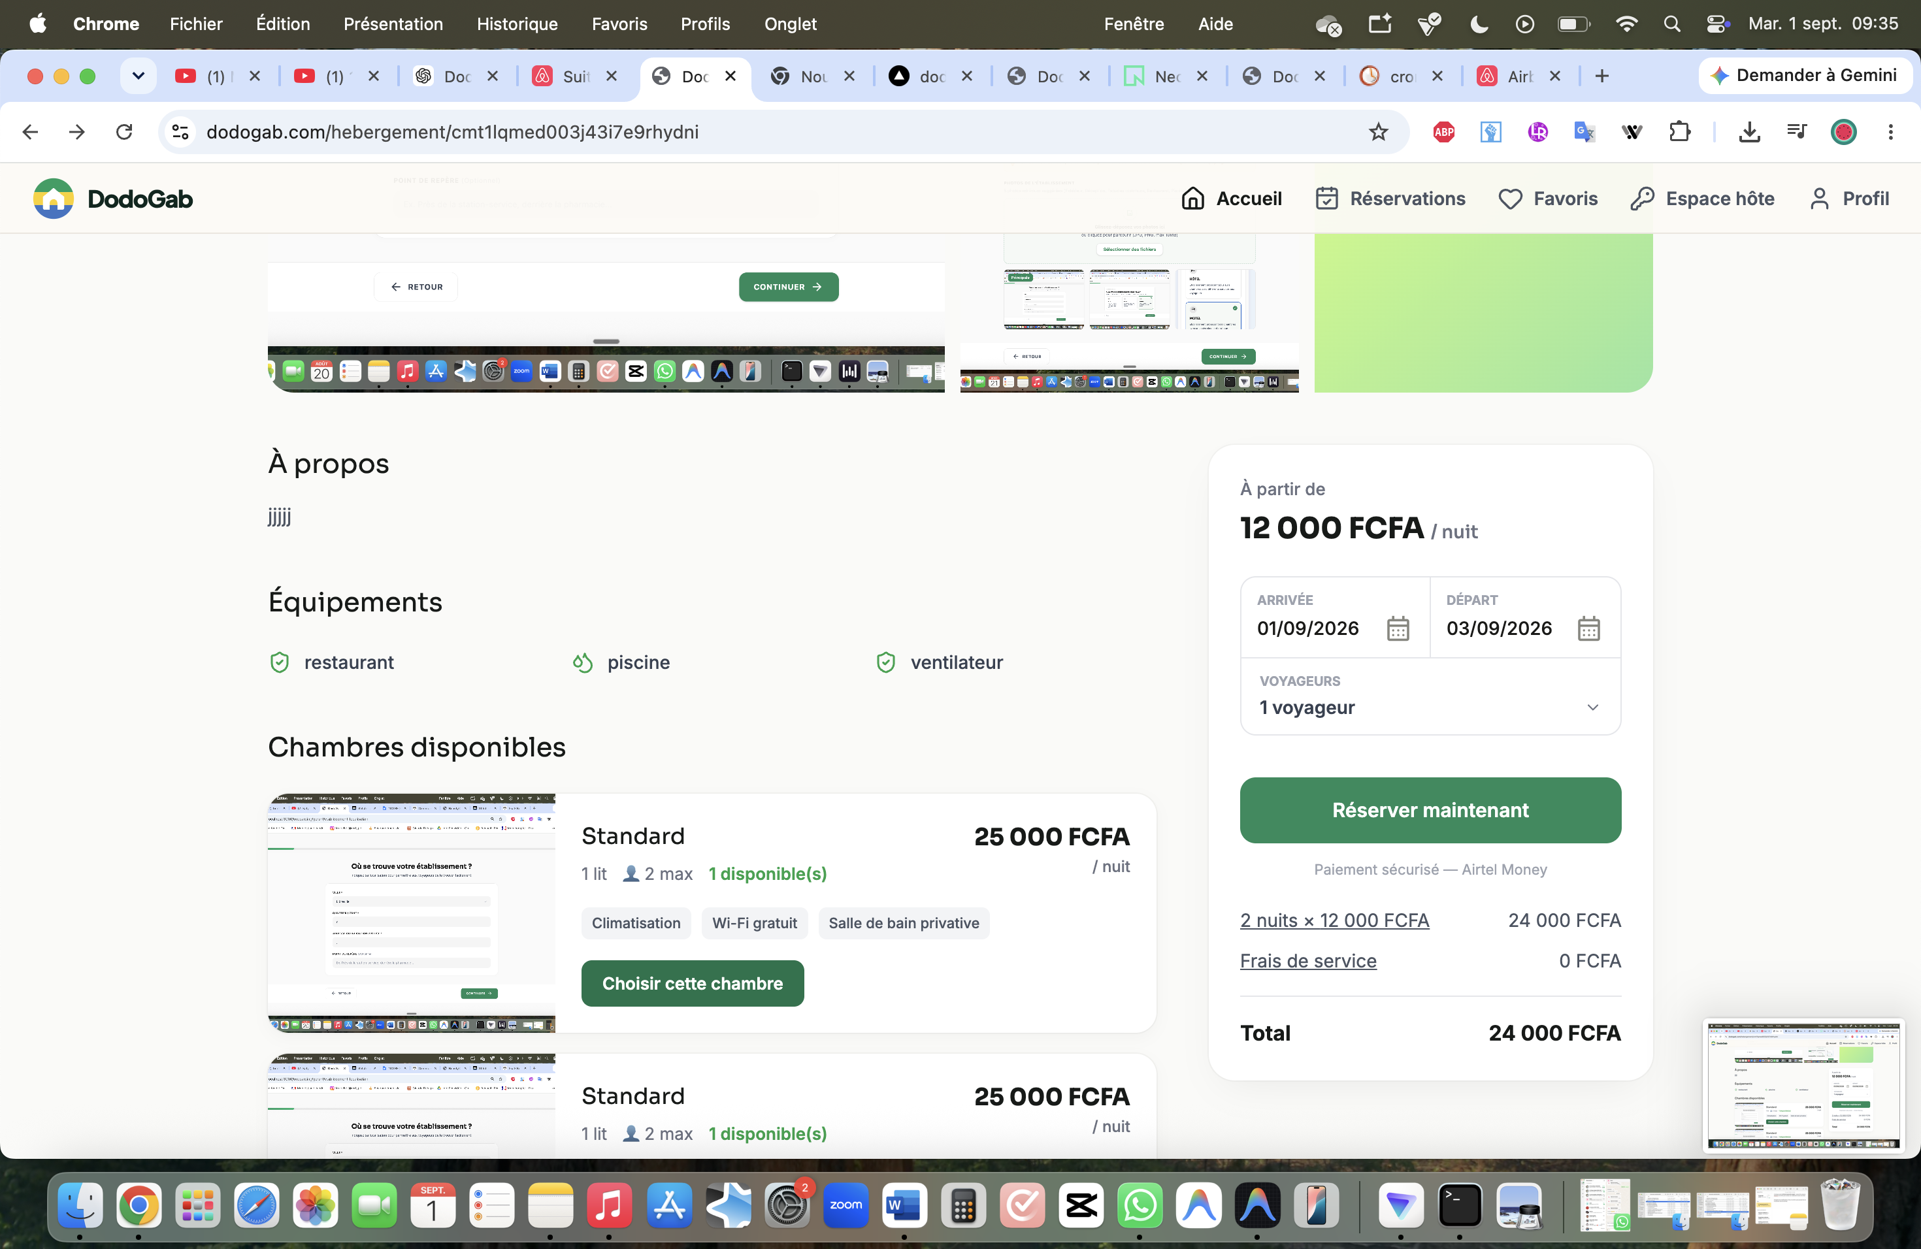Open the first Standard room photo

pyautogui.click(x=412, y=913)
